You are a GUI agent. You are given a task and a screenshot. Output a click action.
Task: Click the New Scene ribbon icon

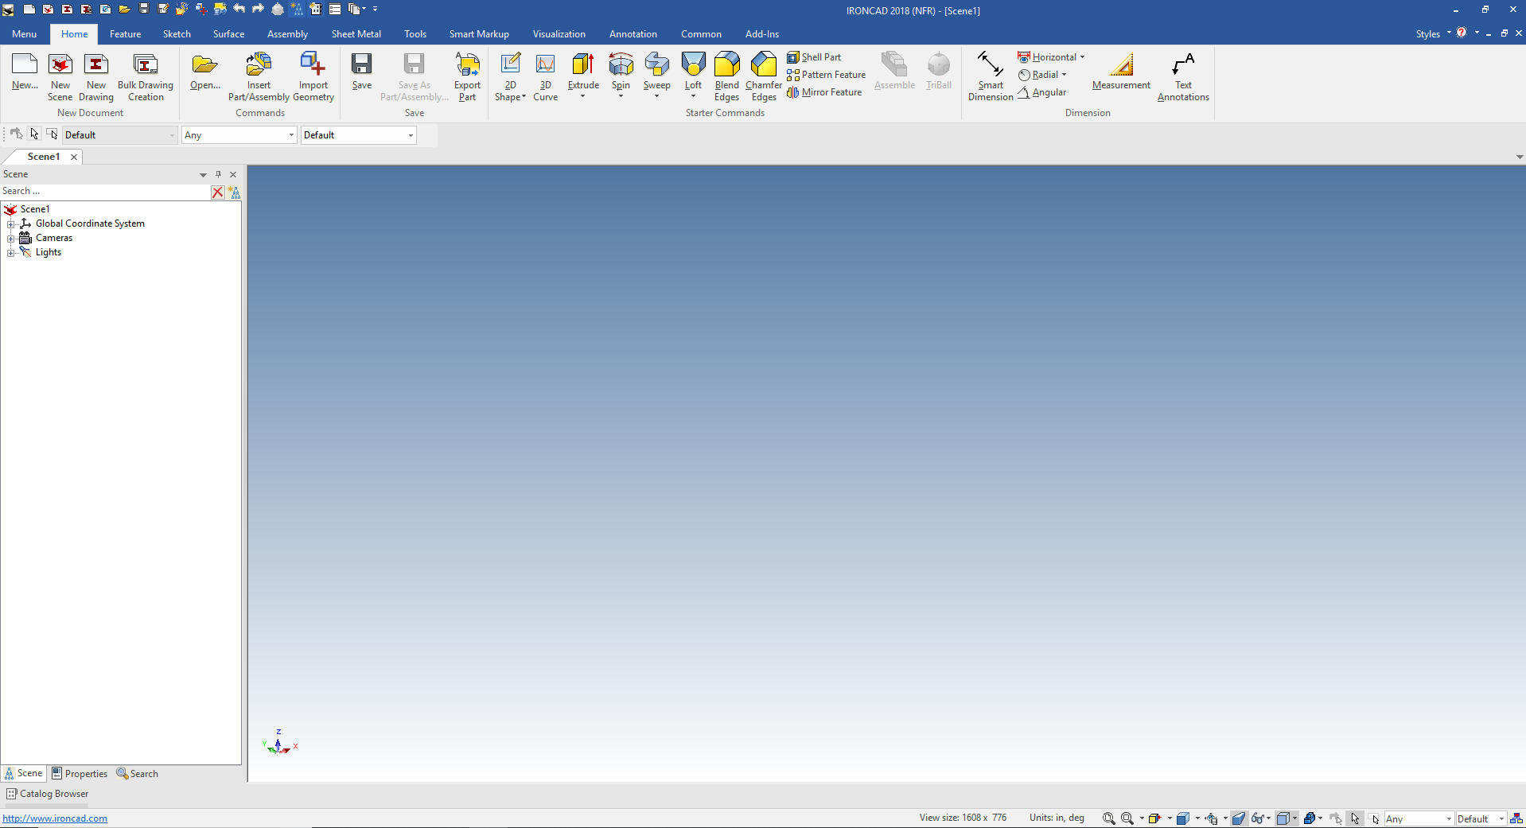tap(60, 76)
